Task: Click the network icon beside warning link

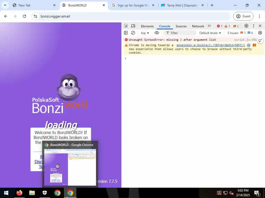Action: 249,45
